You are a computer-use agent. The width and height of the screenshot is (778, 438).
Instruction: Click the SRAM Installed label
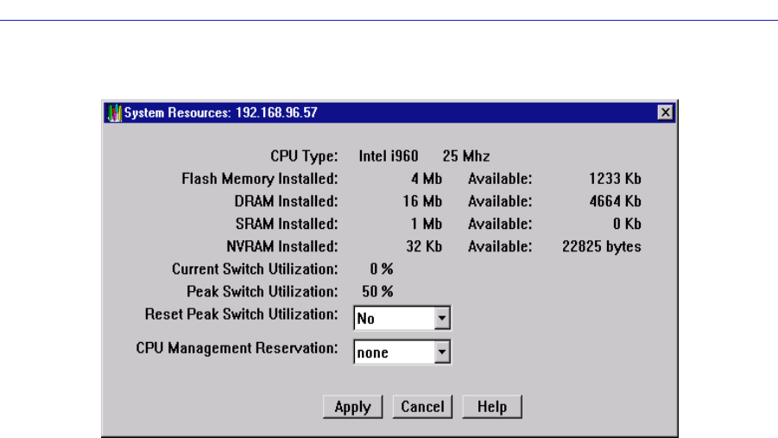click(286, 224)
